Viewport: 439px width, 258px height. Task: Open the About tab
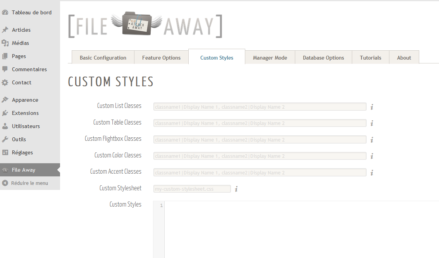(404, 58)
